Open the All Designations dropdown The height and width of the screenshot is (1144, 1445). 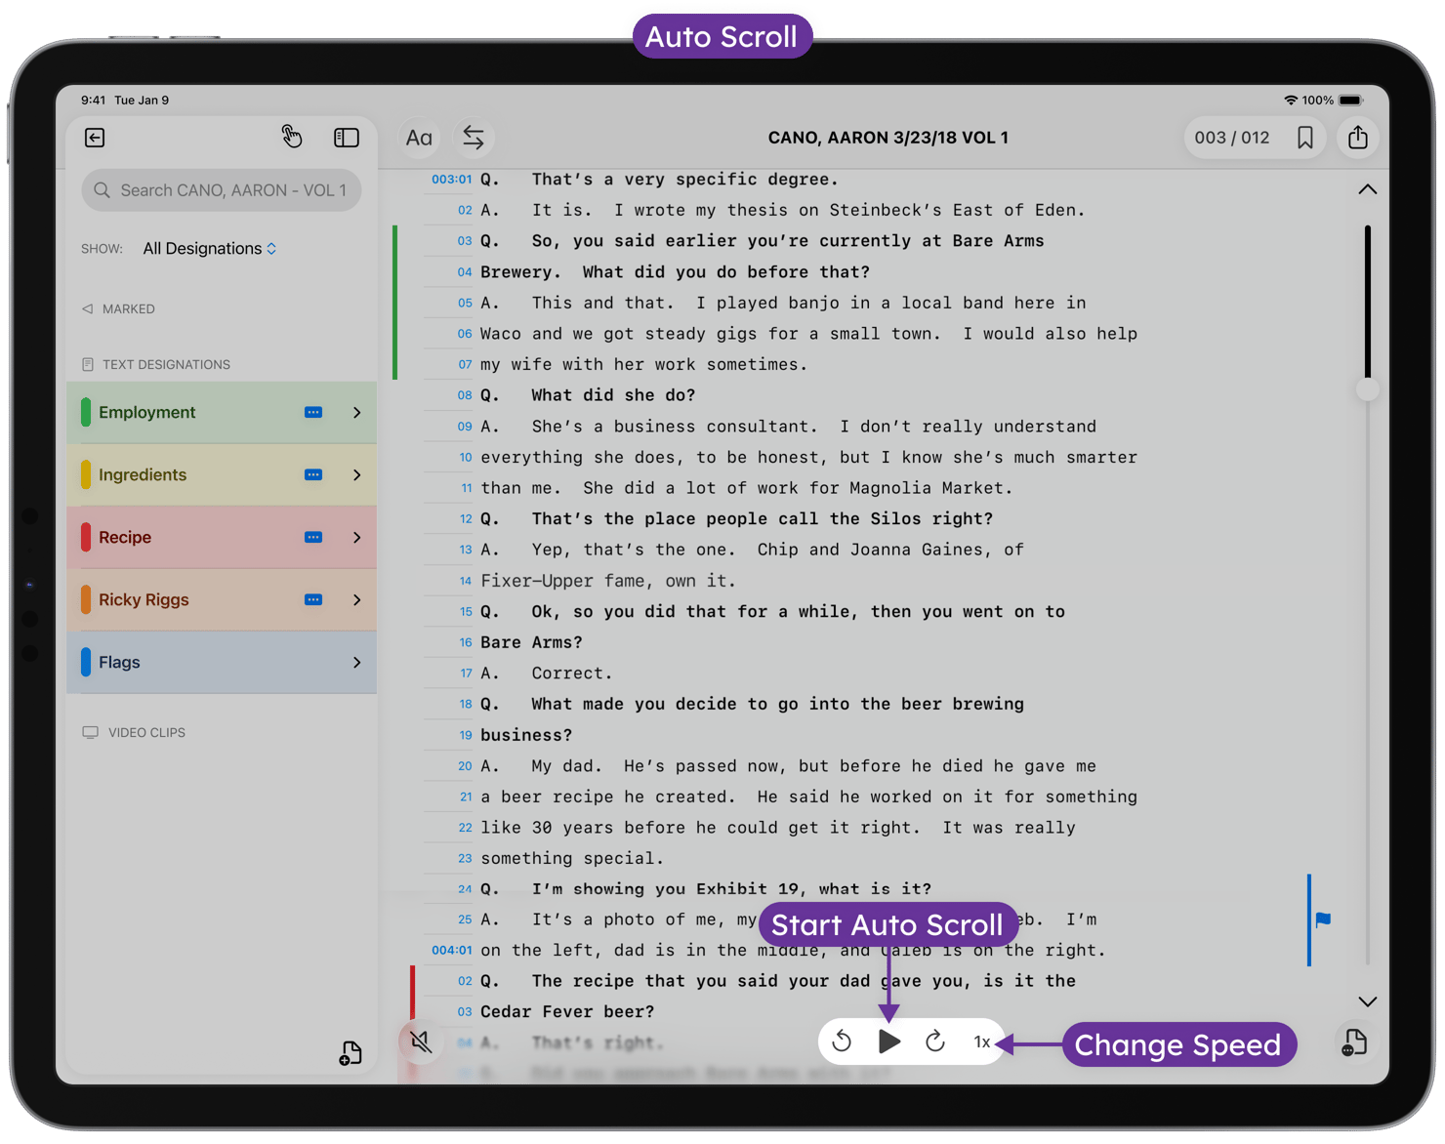click(210, 249)
